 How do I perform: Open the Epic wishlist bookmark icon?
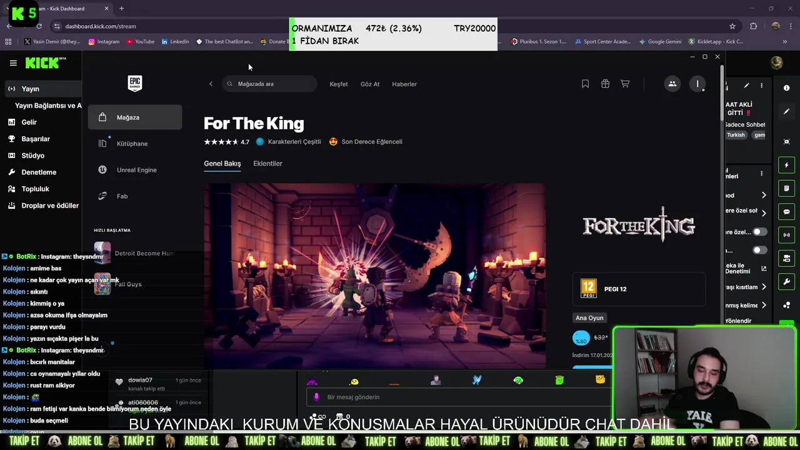tap(585, 84)
